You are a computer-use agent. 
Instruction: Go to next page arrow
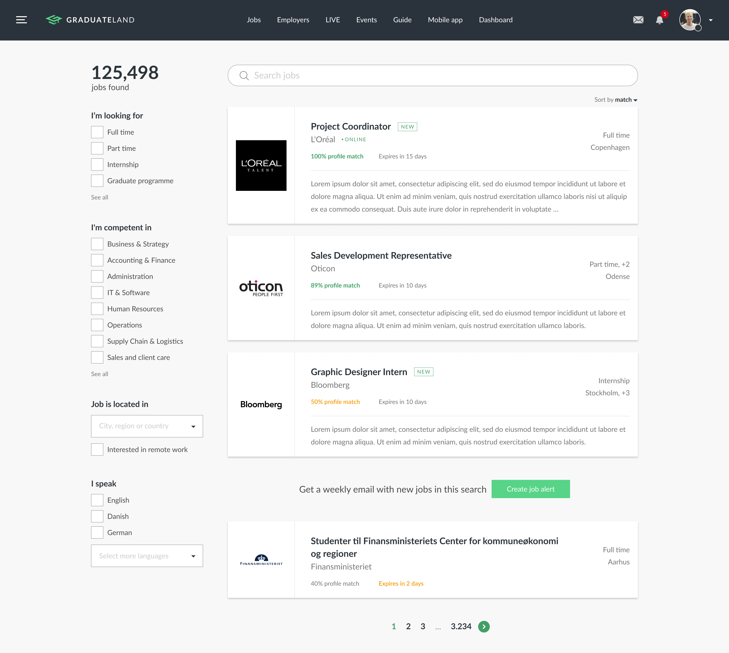click(484, 626)
